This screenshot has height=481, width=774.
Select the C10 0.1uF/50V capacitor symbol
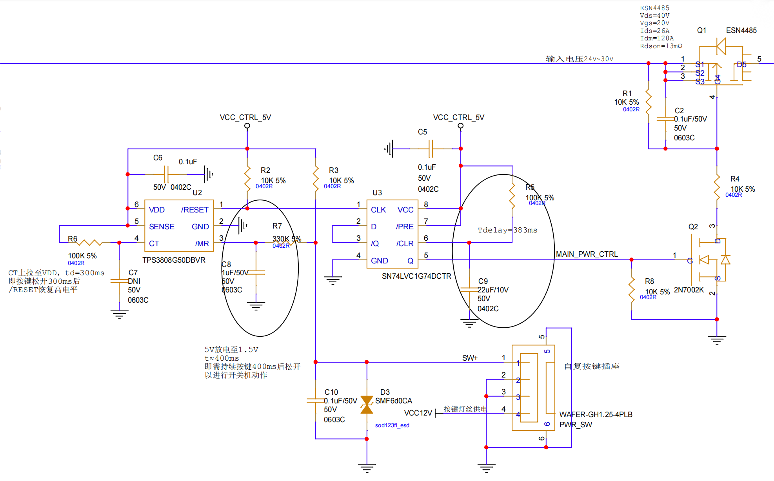[316, 401]
